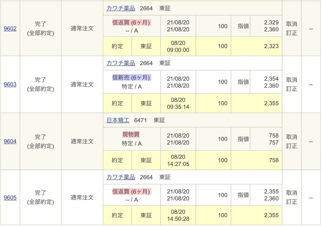The height and width of the screenshot is (226, 323).
Task: Click 通常注文 cell in order 9605 row
Action: pos(82,198)
